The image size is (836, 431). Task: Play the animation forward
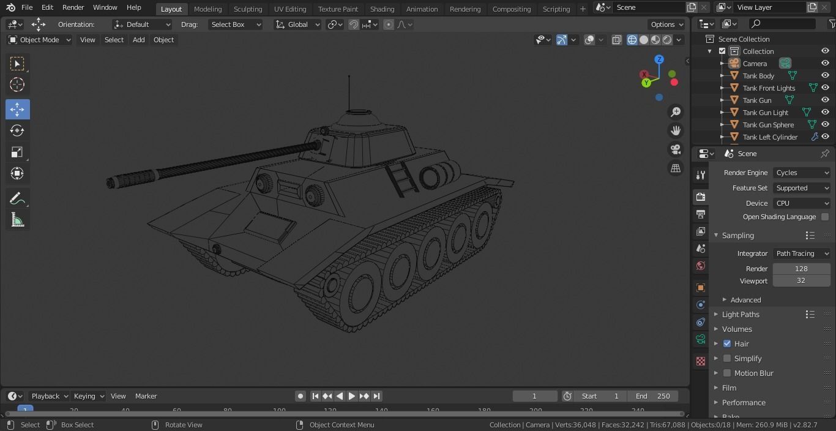(352, 396)
